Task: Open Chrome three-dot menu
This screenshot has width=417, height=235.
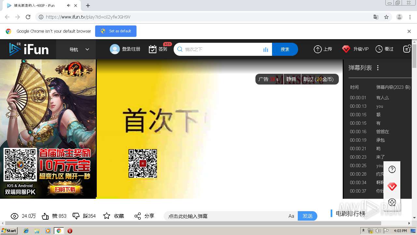Action: (410, 17)
